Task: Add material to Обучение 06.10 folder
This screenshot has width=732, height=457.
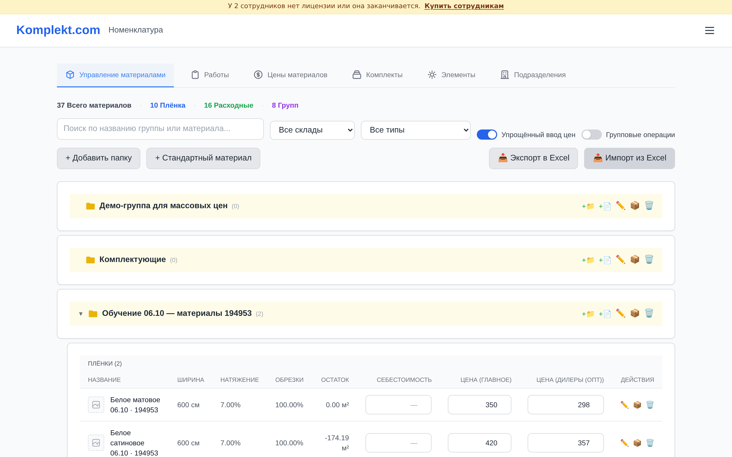Action: (605, 314)
